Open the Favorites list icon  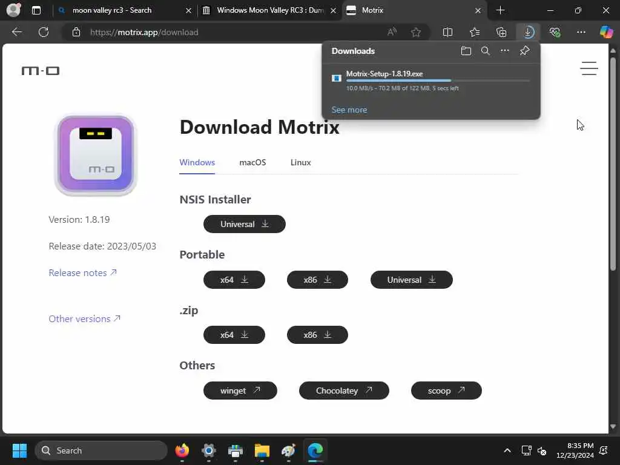(475, 32)
